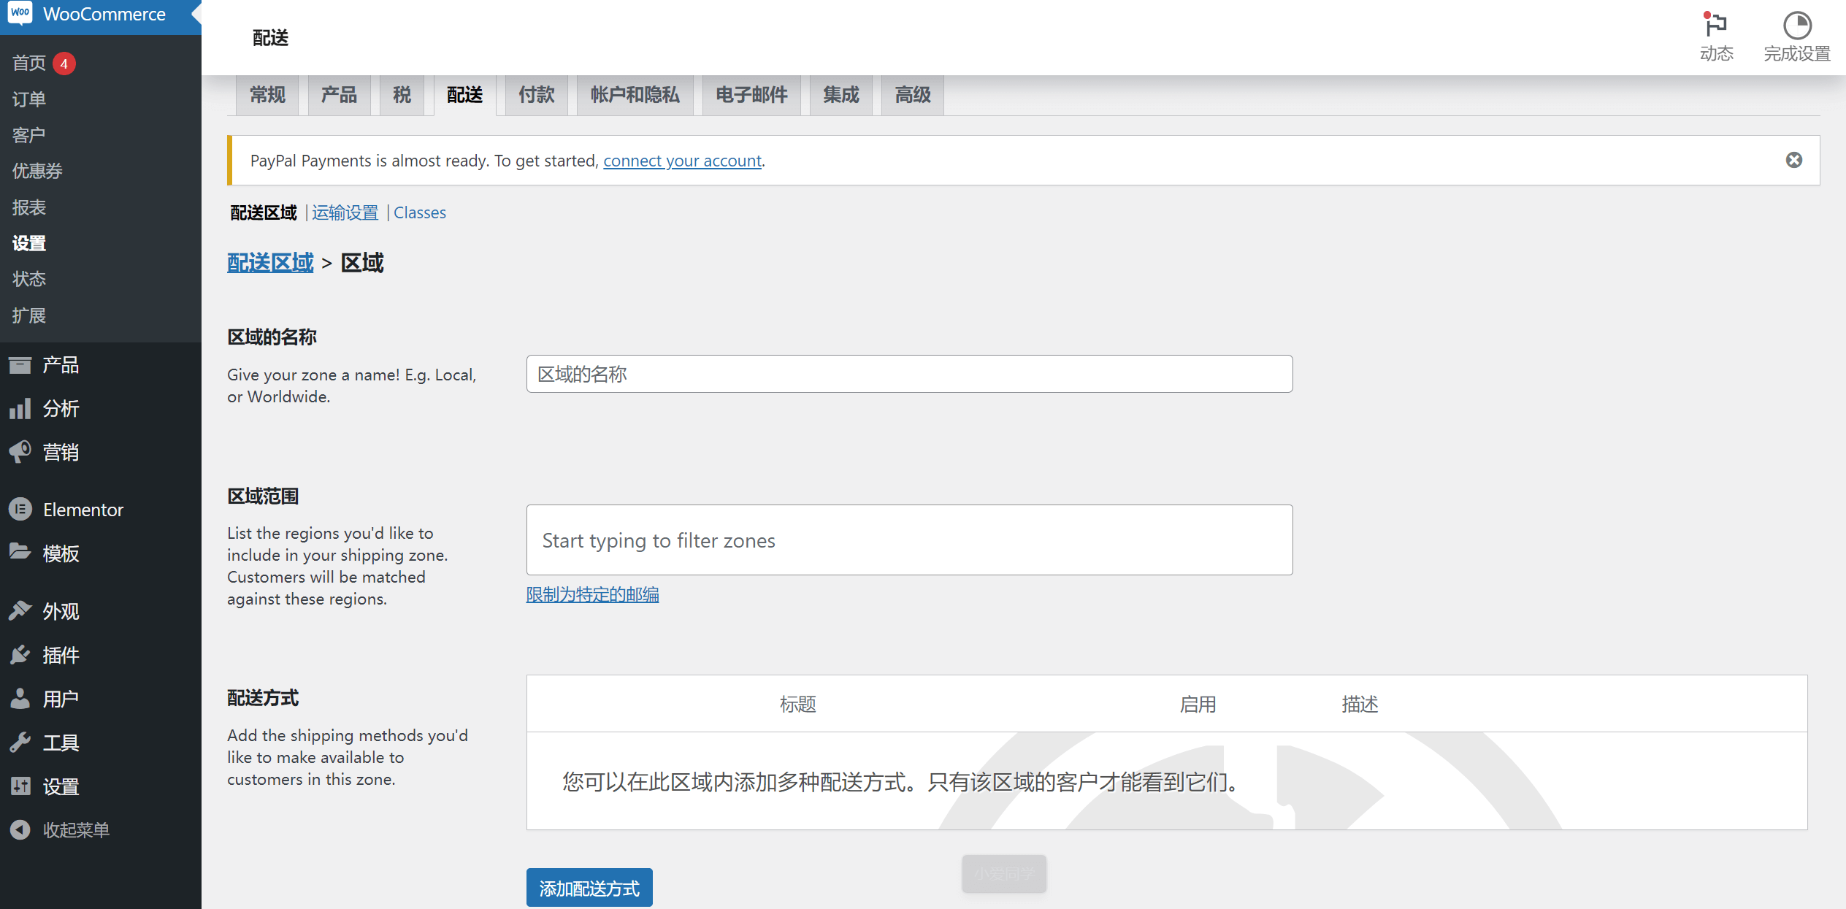Screen dimensions: 1846x909
Task: Open 优惠券 in the WooCommerce submenu
Action: (37, 171)
